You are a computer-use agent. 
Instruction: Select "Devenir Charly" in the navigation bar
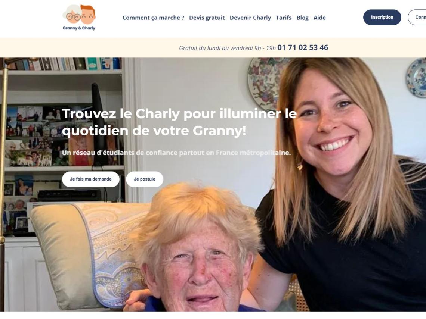click(250, 18)
